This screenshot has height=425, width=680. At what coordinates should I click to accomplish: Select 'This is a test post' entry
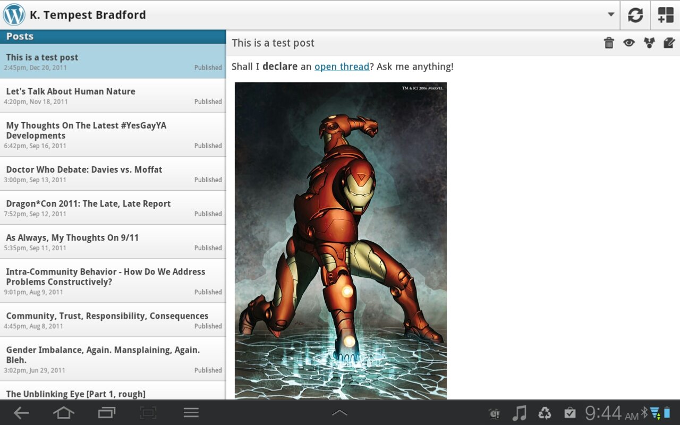[113, 61]
